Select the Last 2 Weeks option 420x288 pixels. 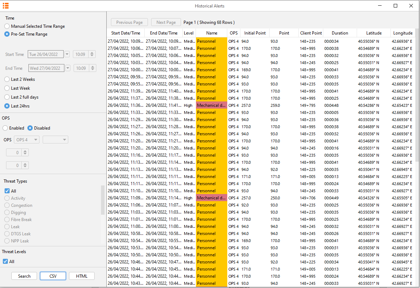point(7,79)
